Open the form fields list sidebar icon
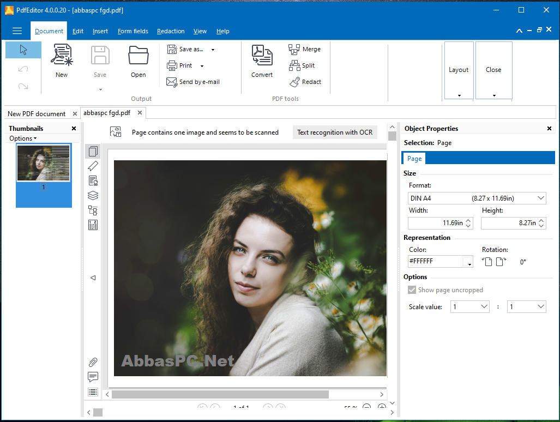This screenshot has width=560, height=422. [x=93, y=225]
